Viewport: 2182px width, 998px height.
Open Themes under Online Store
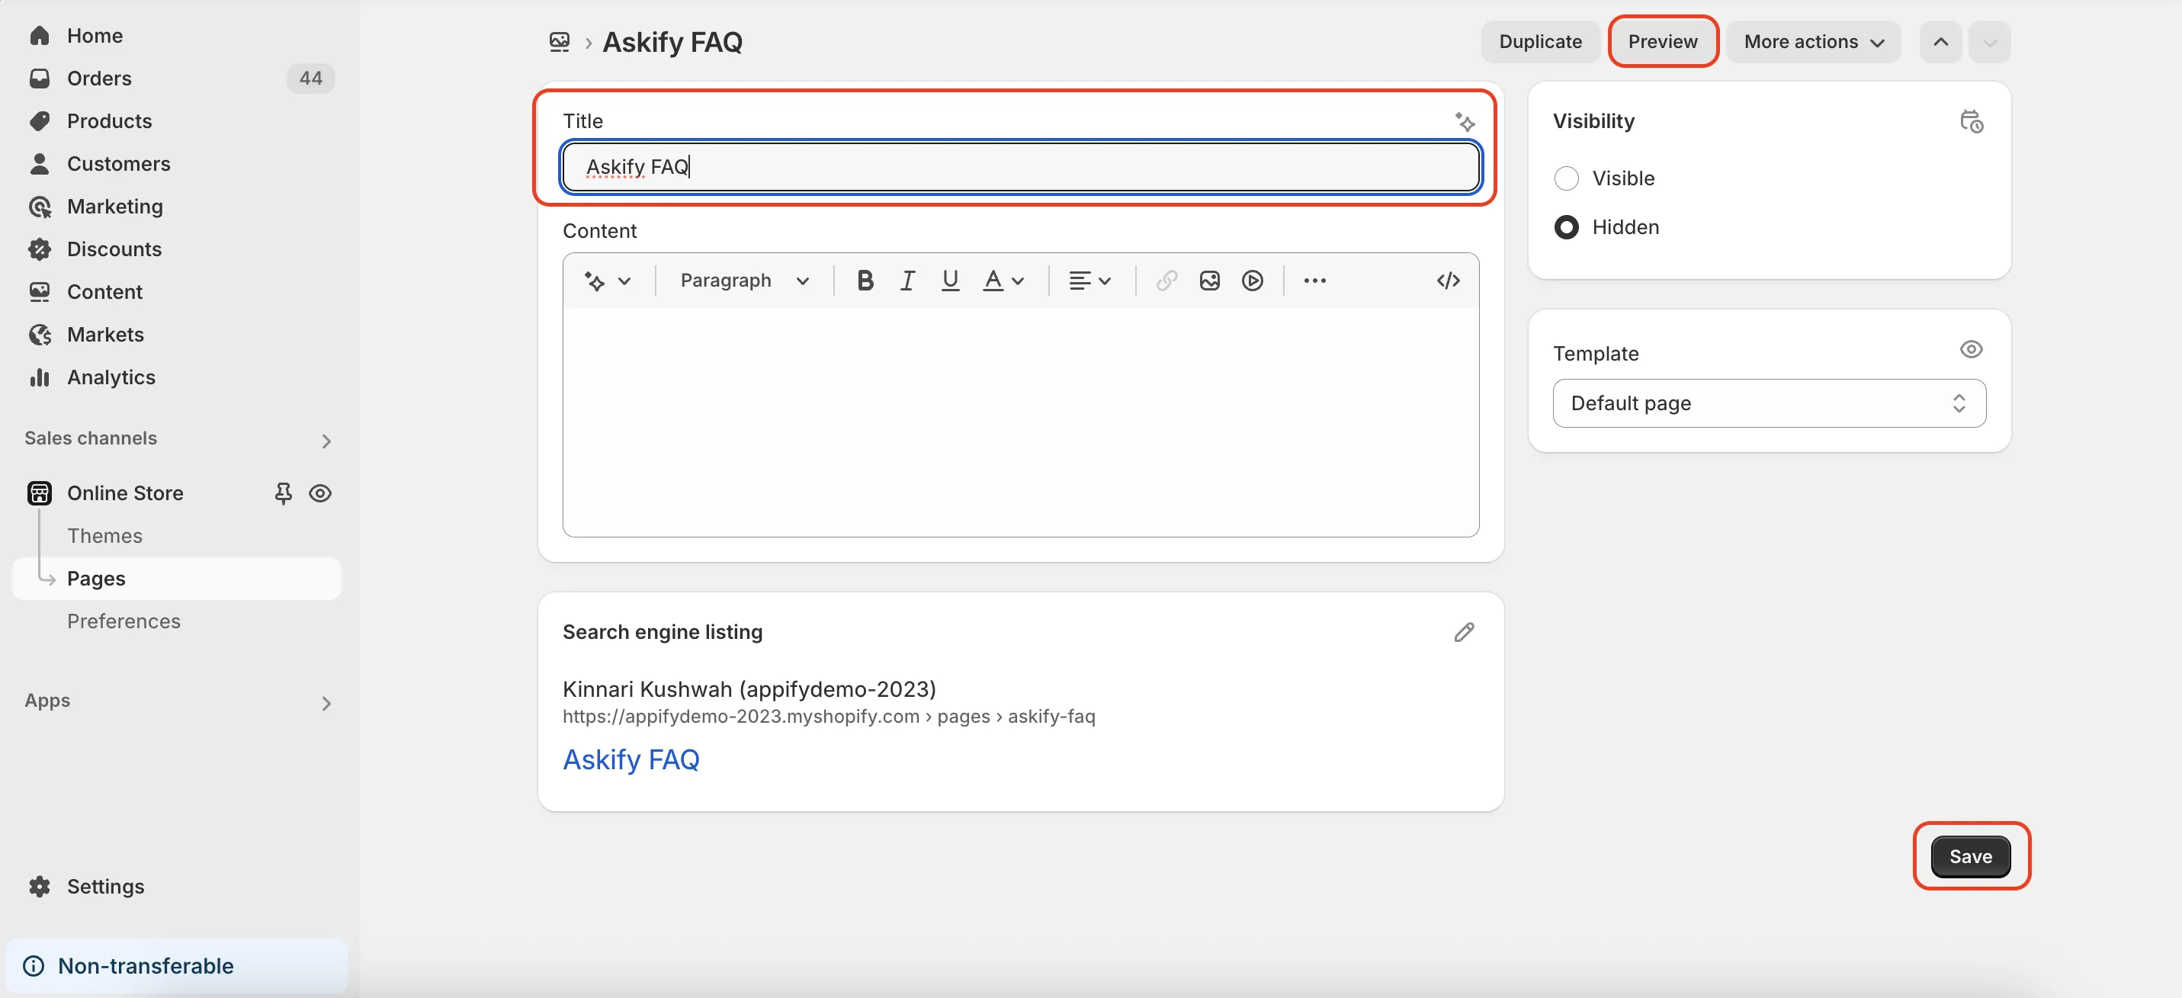click(x=104, y=535)
